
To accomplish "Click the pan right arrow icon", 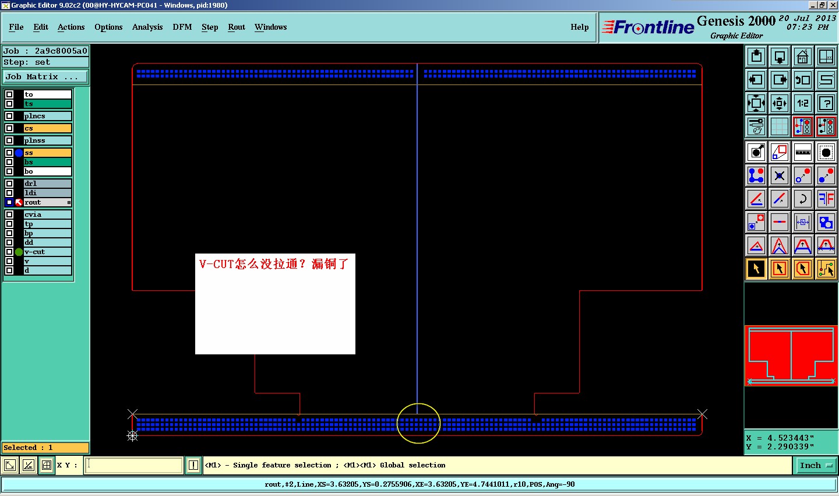I will coord(779,80).
